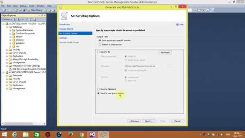This screenshot has height=138, width=245.
Task: Select Server Objects under ALSAIF\SQLEXPRESS
Action: (x=19, y=82)
